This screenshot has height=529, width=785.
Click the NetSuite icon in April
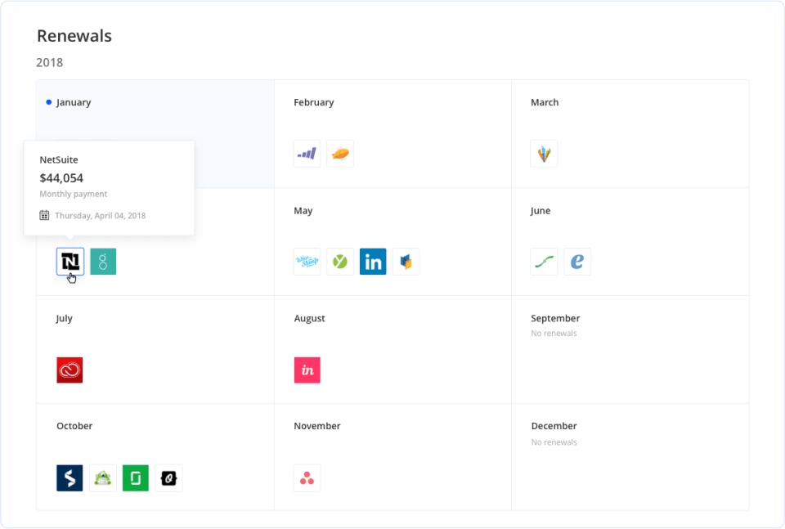(x=70, y=262)
